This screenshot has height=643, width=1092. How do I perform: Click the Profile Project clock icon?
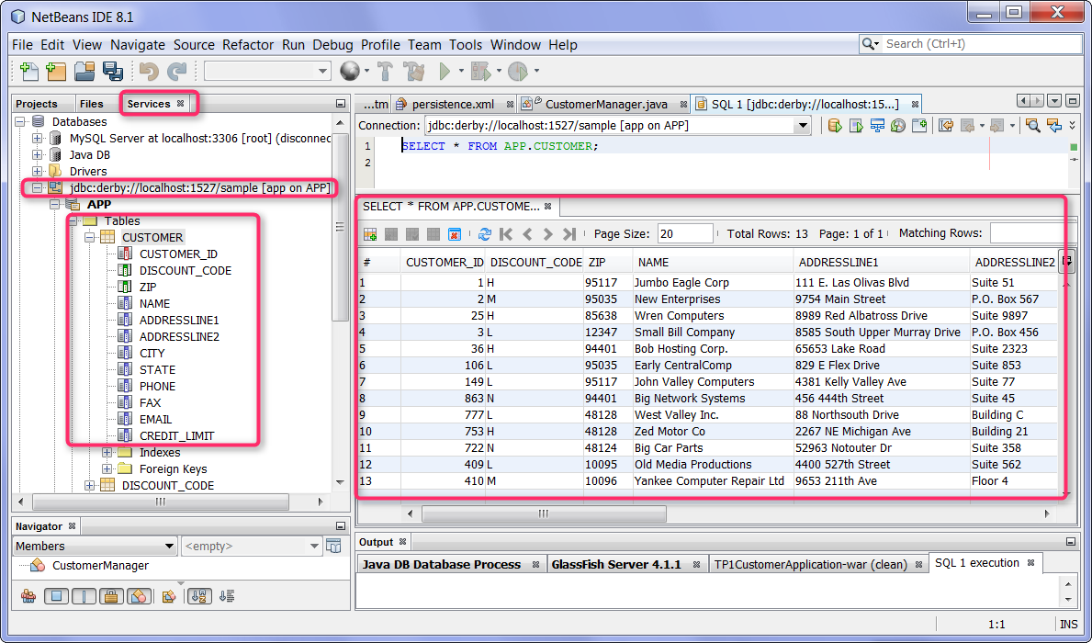click(x=517, y=71)
